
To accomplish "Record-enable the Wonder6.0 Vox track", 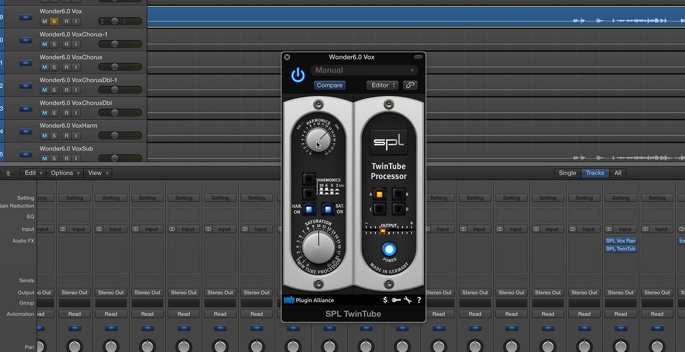I will point(67,21).
